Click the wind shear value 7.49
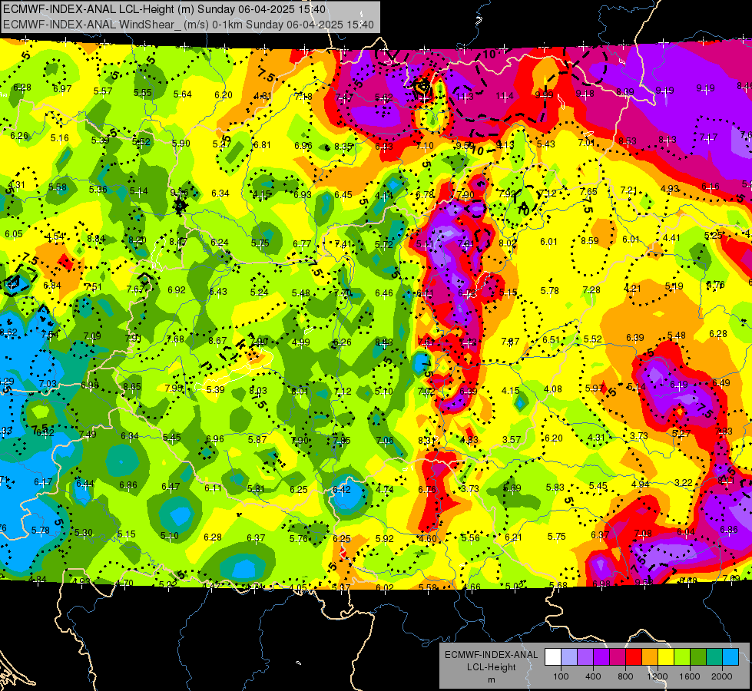The image size is (752, 691). coord(88,434)
